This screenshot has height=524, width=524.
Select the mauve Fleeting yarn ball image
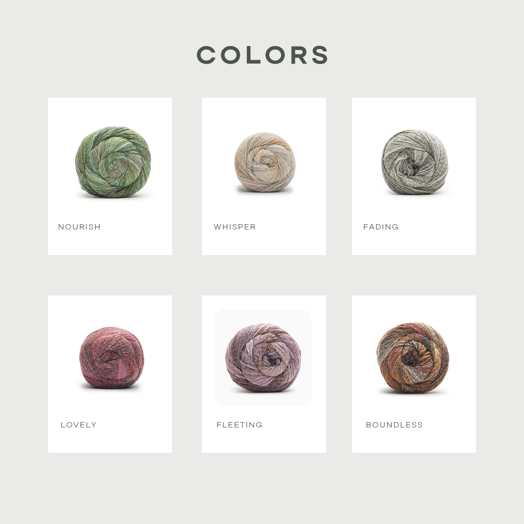263,358
